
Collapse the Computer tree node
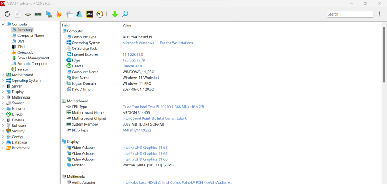pyautogui.click(x=3, y=24)
